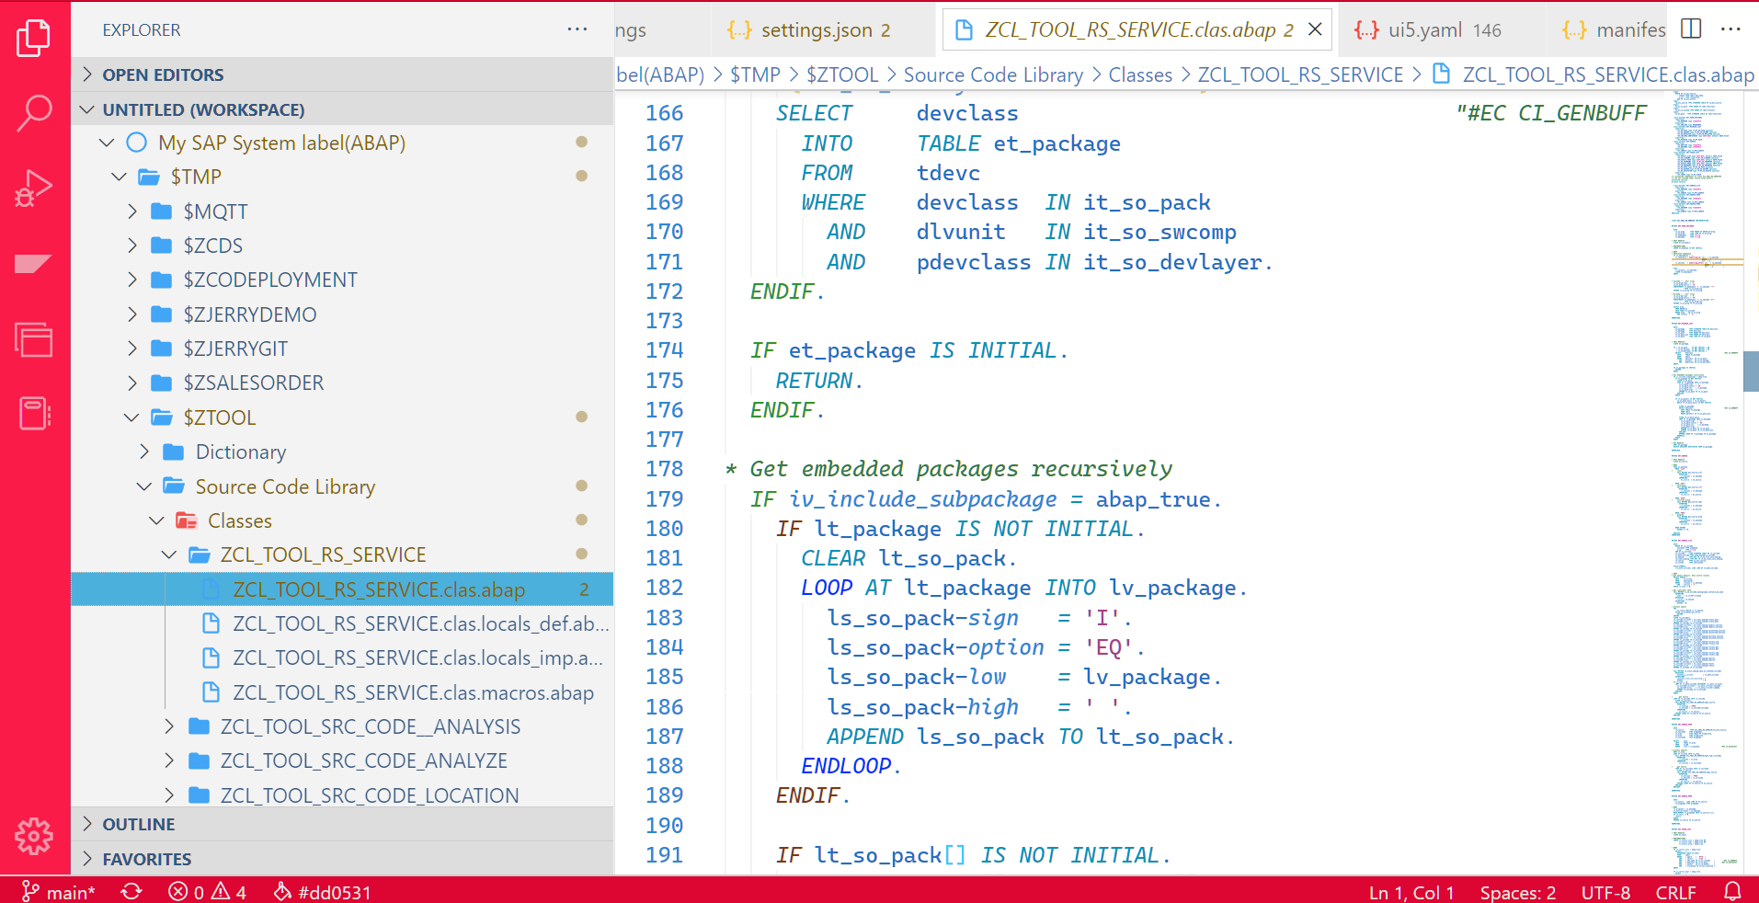This screenshot has width=1759, height=903.
Task: Open ZCL_TOOL_RS_SERVICE.clas.locals_imp file
Action: click(342, 657)
